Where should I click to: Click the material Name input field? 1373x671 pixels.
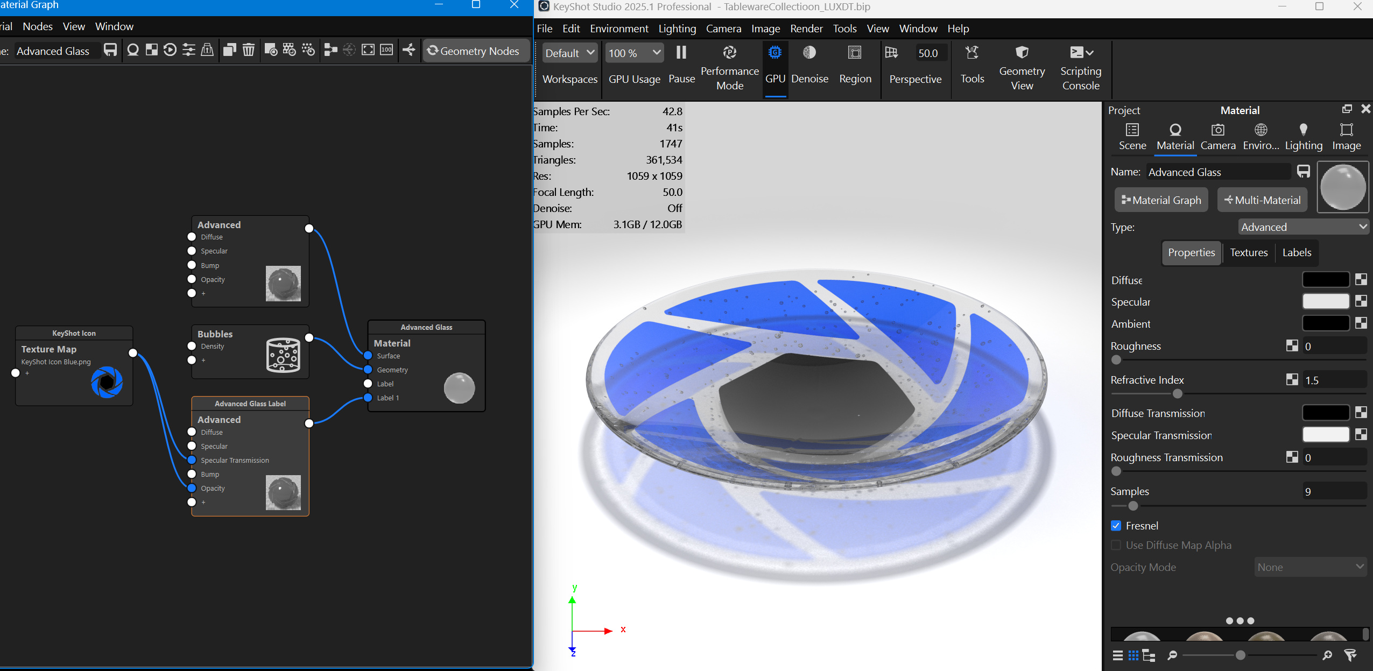coord(1219,172)
